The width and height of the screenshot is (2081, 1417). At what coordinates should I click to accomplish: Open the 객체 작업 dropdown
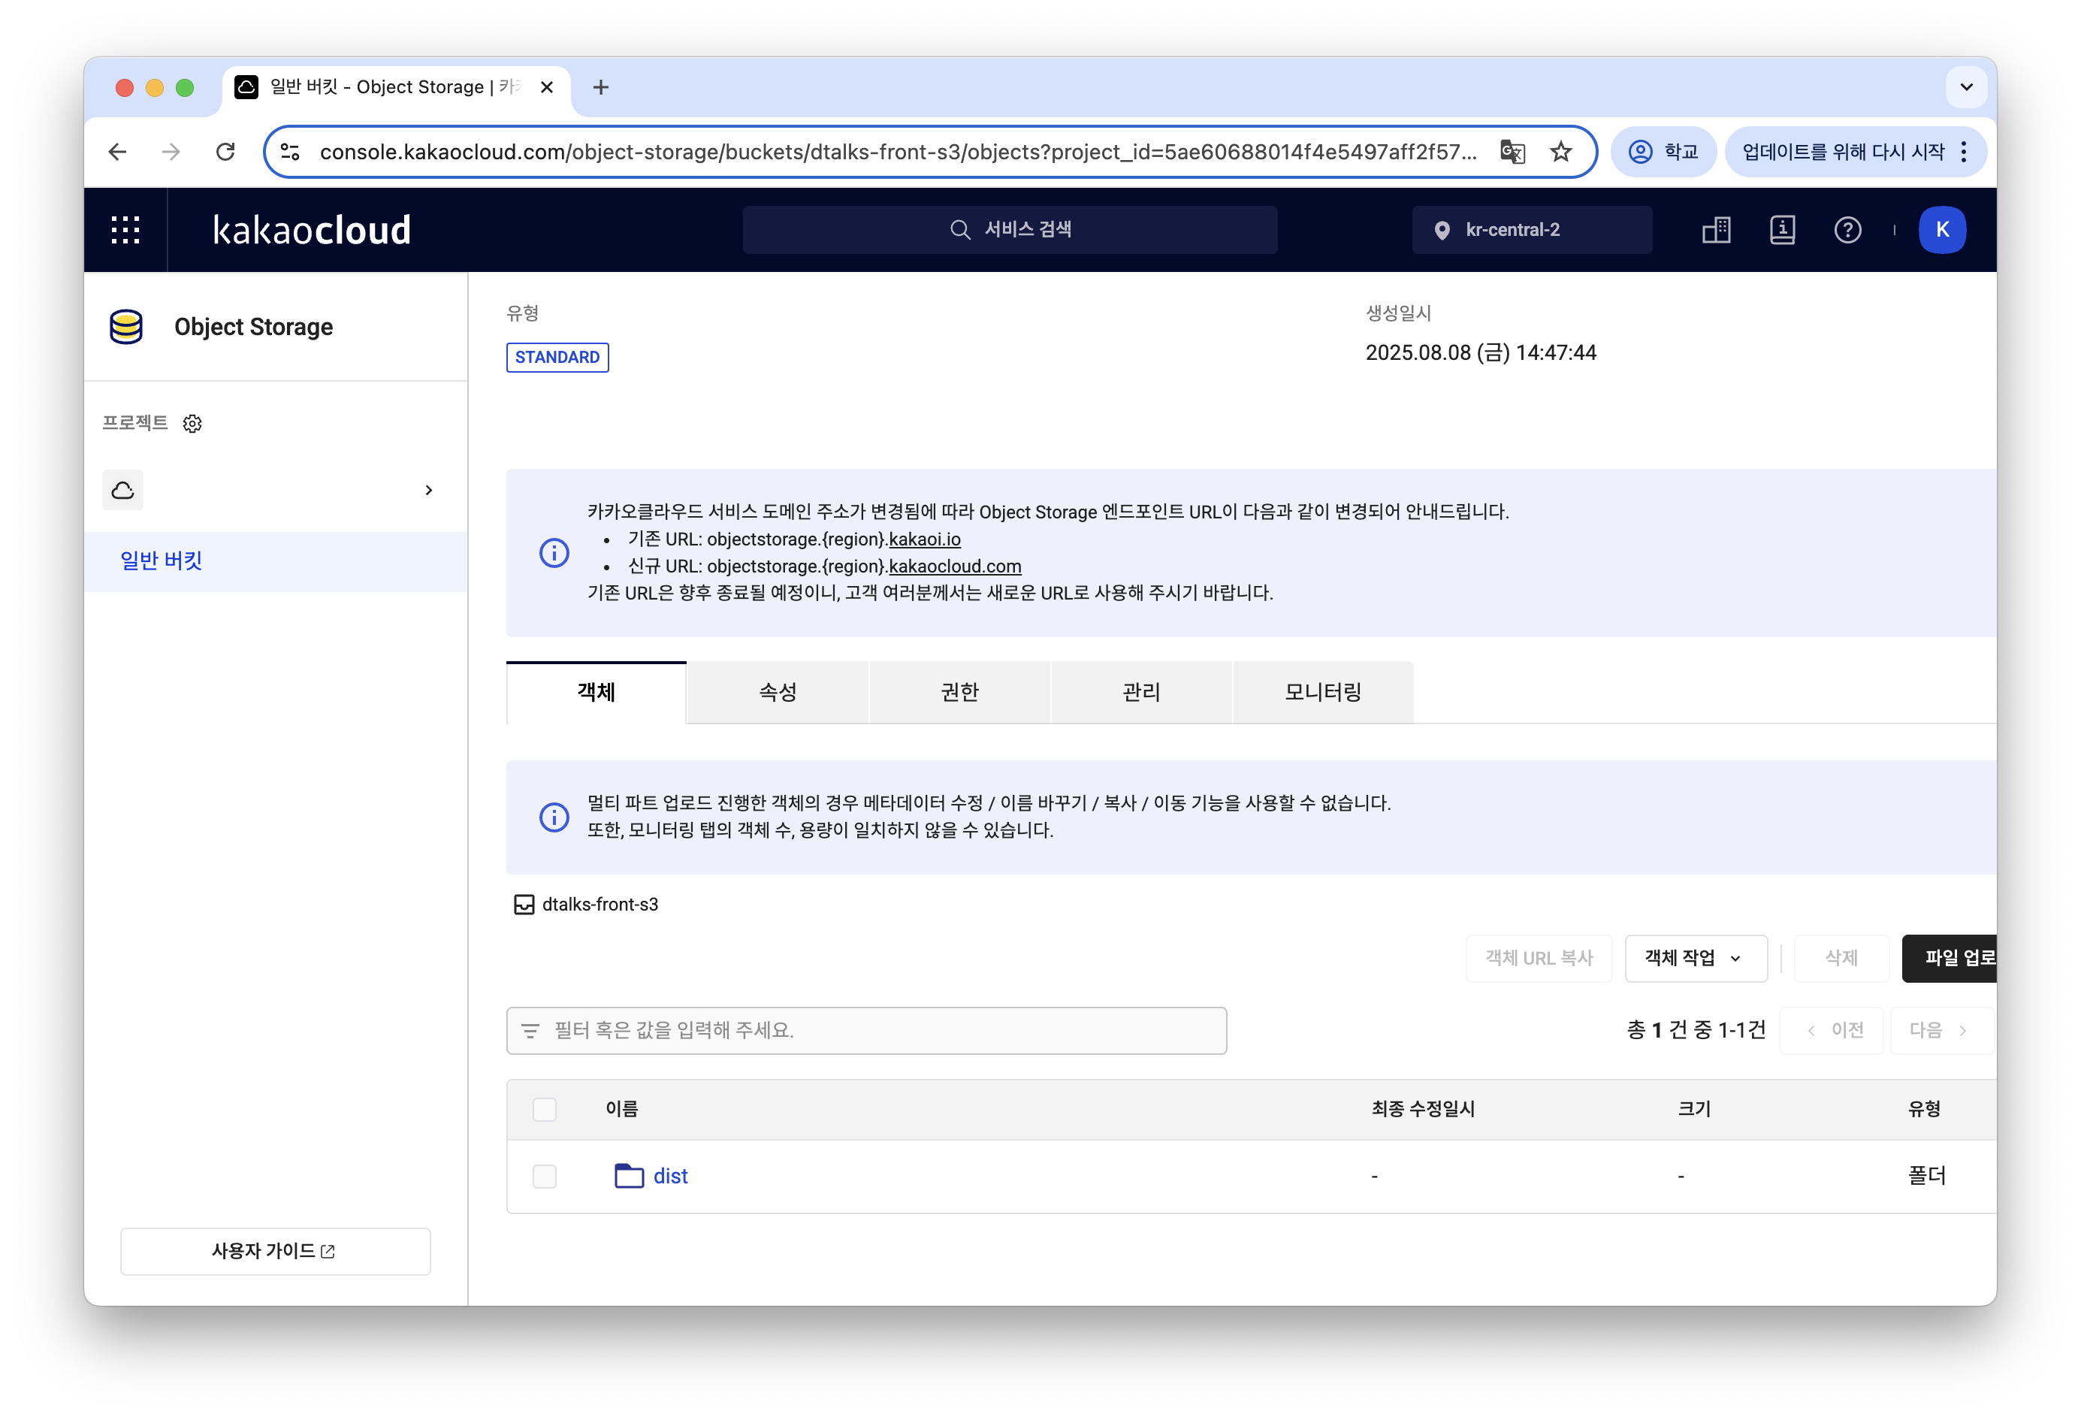pyautogui.click(x=1696, y=959)
